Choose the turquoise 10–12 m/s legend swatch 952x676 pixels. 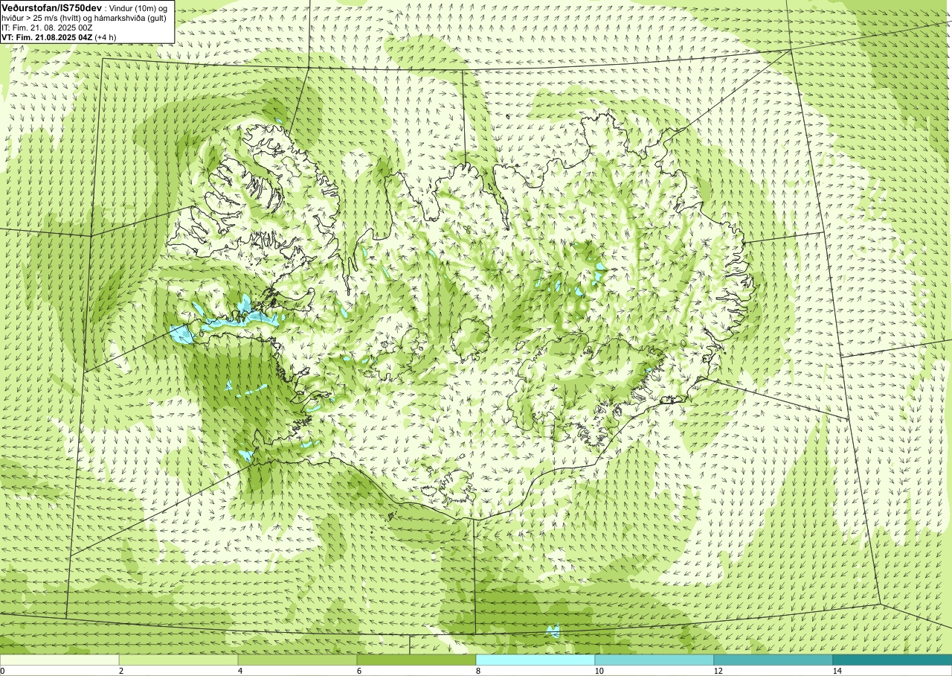pyautogui.click(x=654, y=660)
